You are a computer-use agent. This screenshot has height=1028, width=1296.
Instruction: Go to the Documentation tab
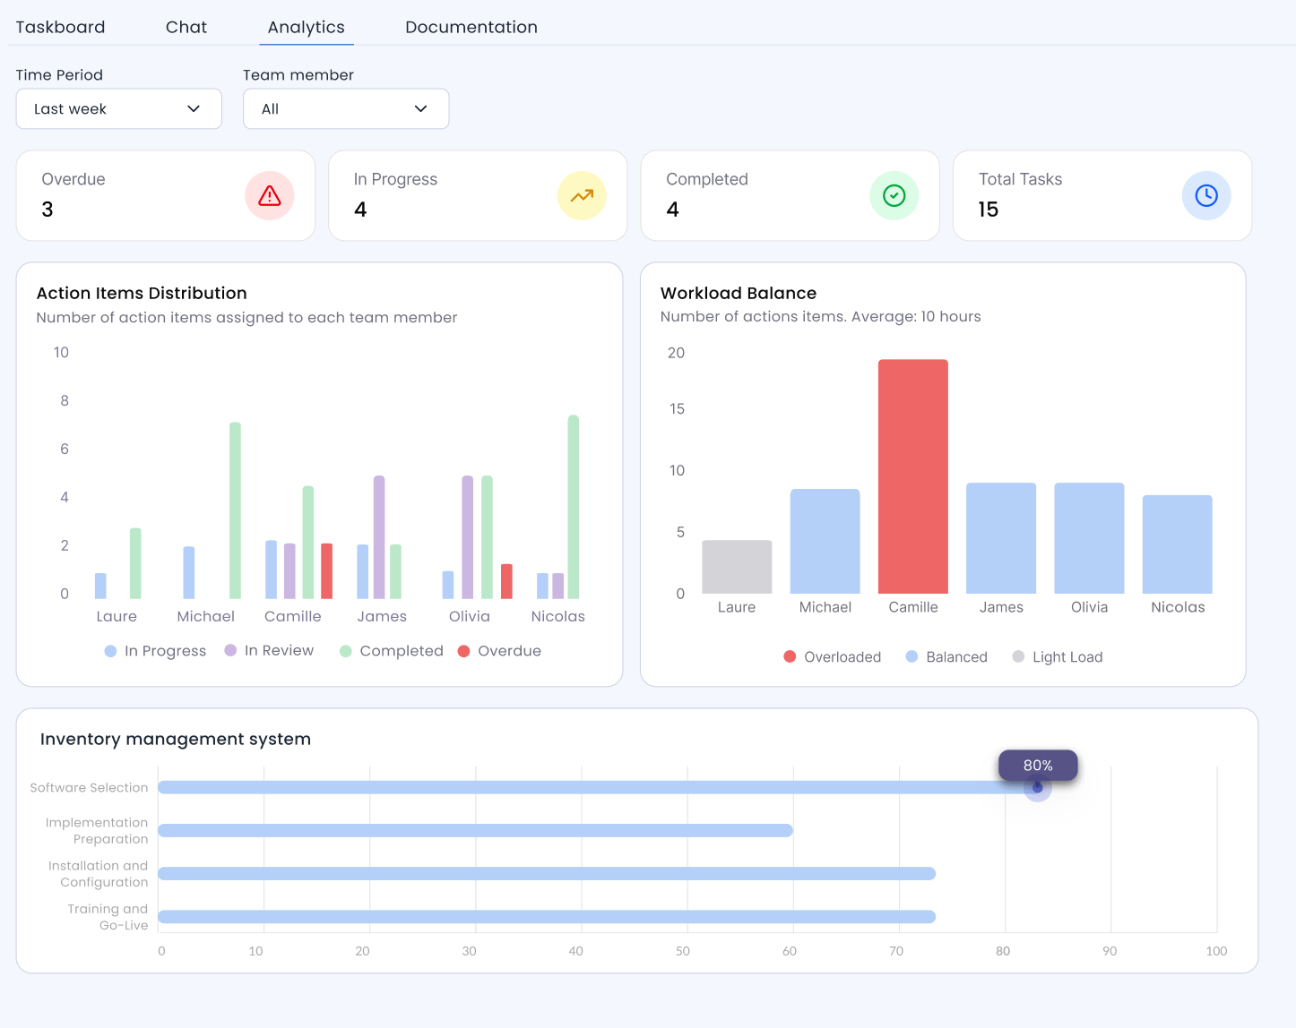tap(471, 27)
